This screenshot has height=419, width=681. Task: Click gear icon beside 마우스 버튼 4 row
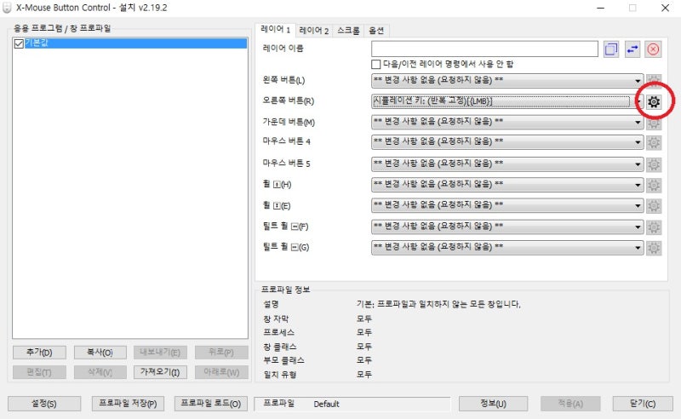click(x=654, y=142)
